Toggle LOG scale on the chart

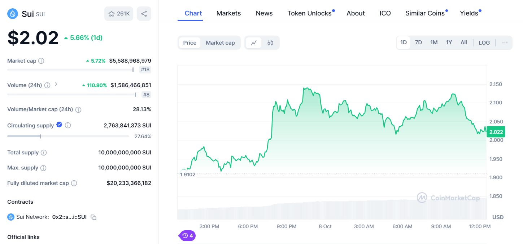click(484, 43)
